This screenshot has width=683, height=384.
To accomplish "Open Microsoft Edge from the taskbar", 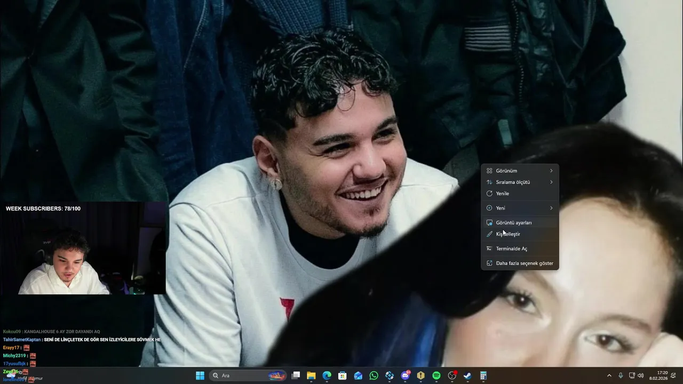I will [x=327, y=375].
